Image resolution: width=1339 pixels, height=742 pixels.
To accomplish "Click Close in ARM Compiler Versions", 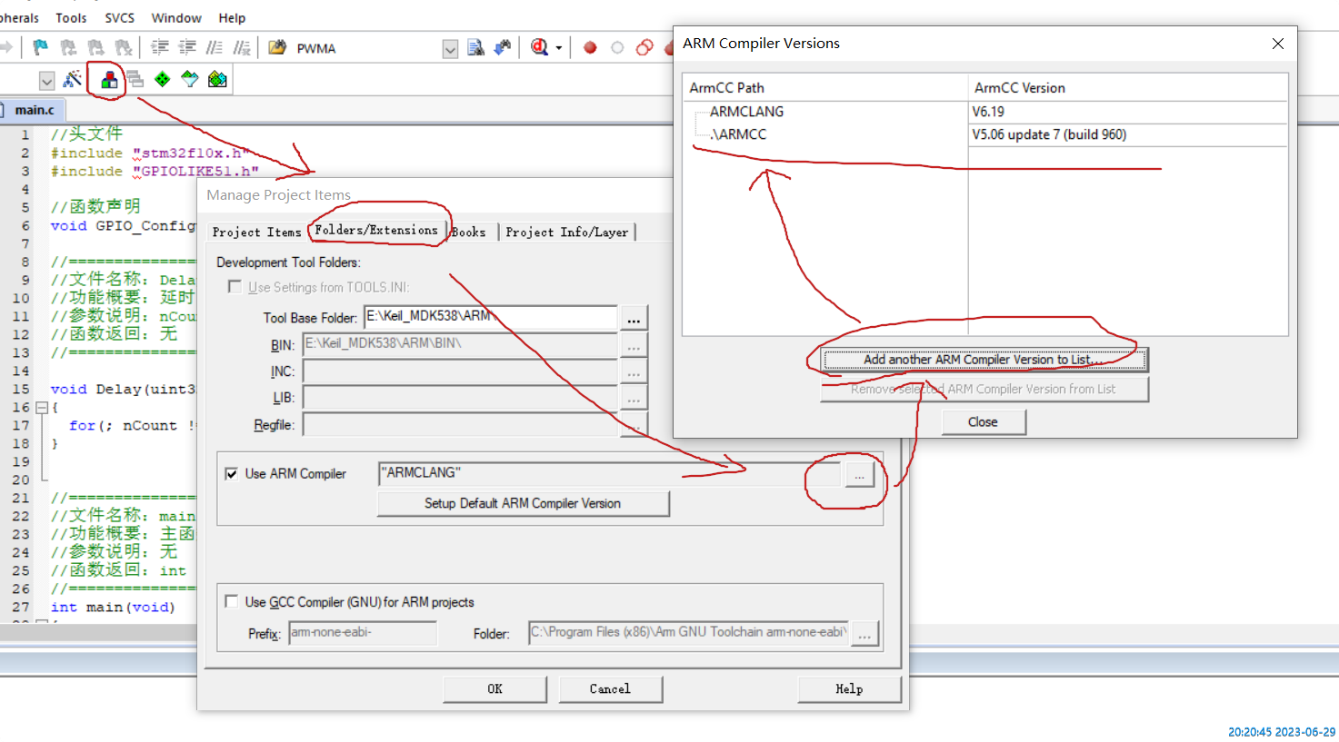I will [984, 422].
